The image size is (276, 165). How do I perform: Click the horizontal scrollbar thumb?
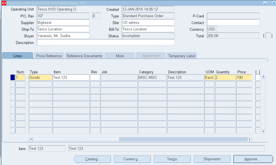[x=76, y=139]
